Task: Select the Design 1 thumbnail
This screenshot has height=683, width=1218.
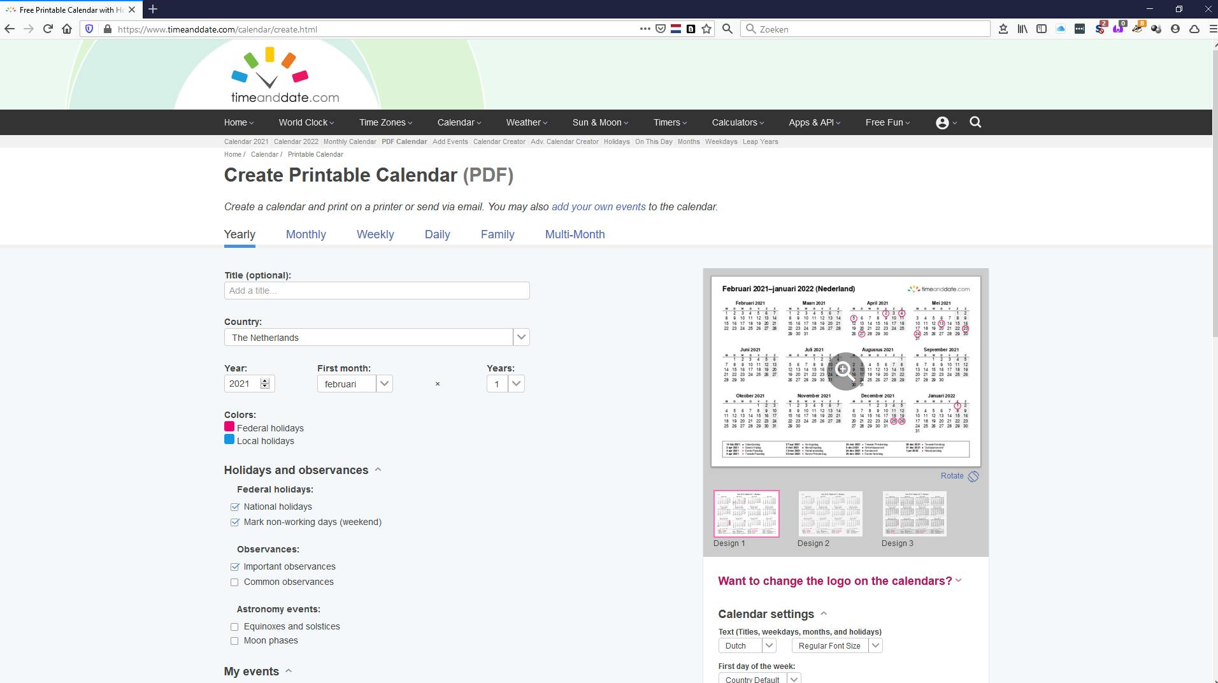Action: point(746,514)
